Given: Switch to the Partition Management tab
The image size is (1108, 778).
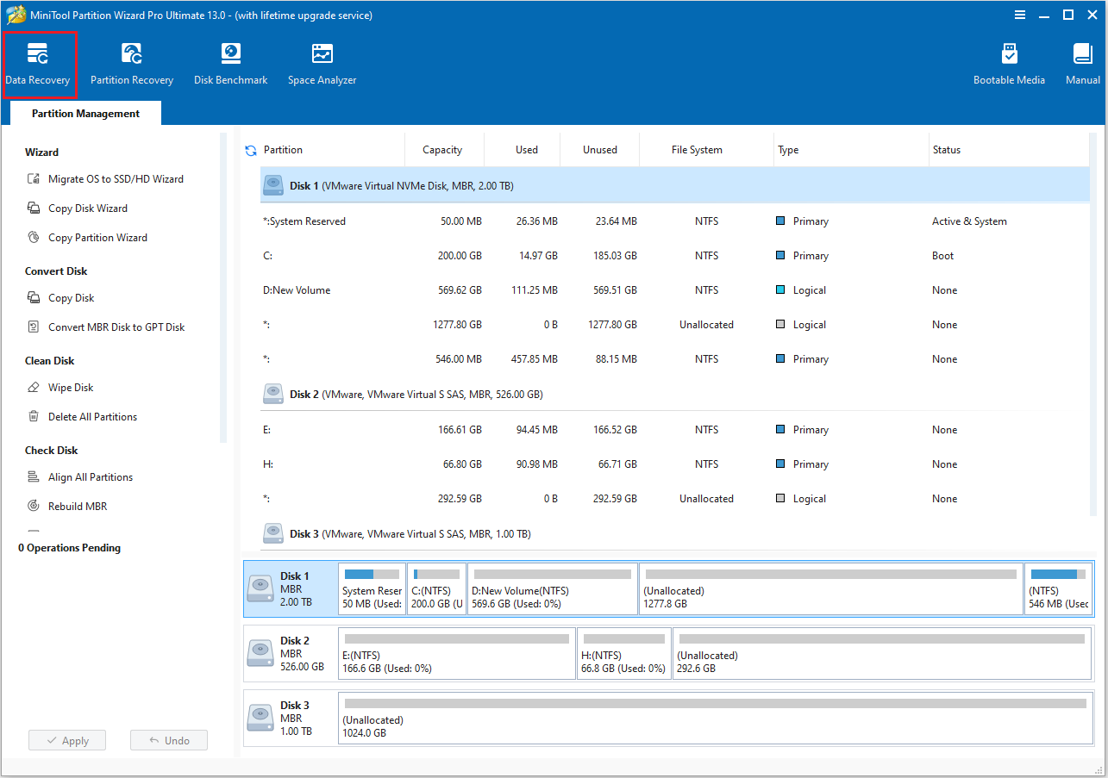Looking at the screenshot, I should click(85, 113).
